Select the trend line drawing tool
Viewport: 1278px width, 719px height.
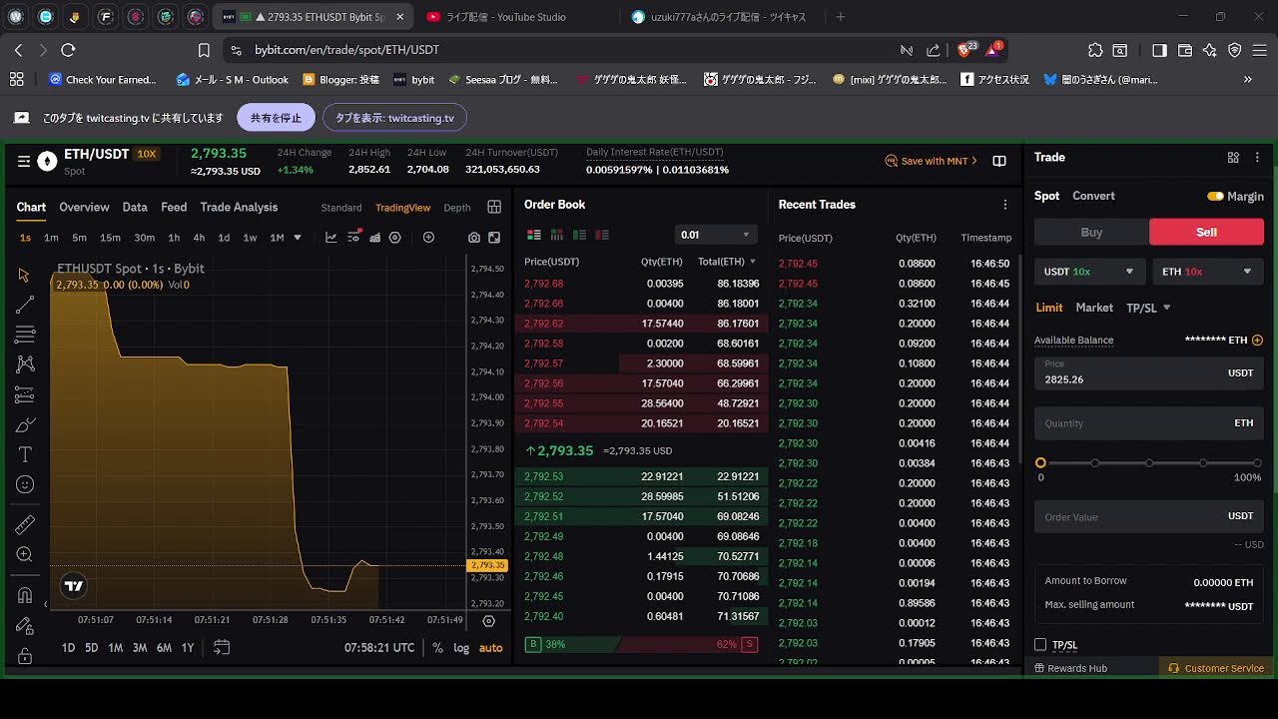pos(25,306)
